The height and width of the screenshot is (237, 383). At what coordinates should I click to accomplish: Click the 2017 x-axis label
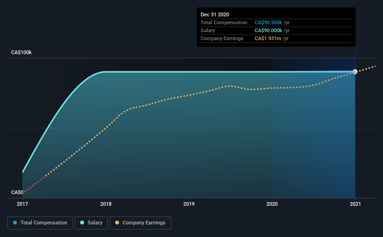pyautogui.click(x=22, y=204)
